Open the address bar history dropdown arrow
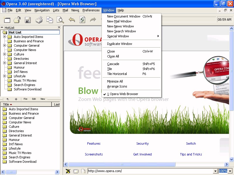This screenshot has height=175, width=234. tap(215, 171)
